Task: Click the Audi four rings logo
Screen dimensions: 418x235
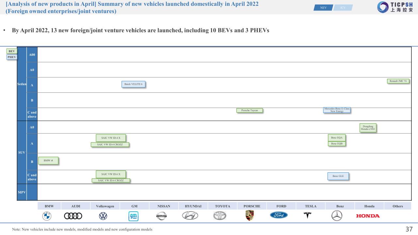Action: click(73, 216)
